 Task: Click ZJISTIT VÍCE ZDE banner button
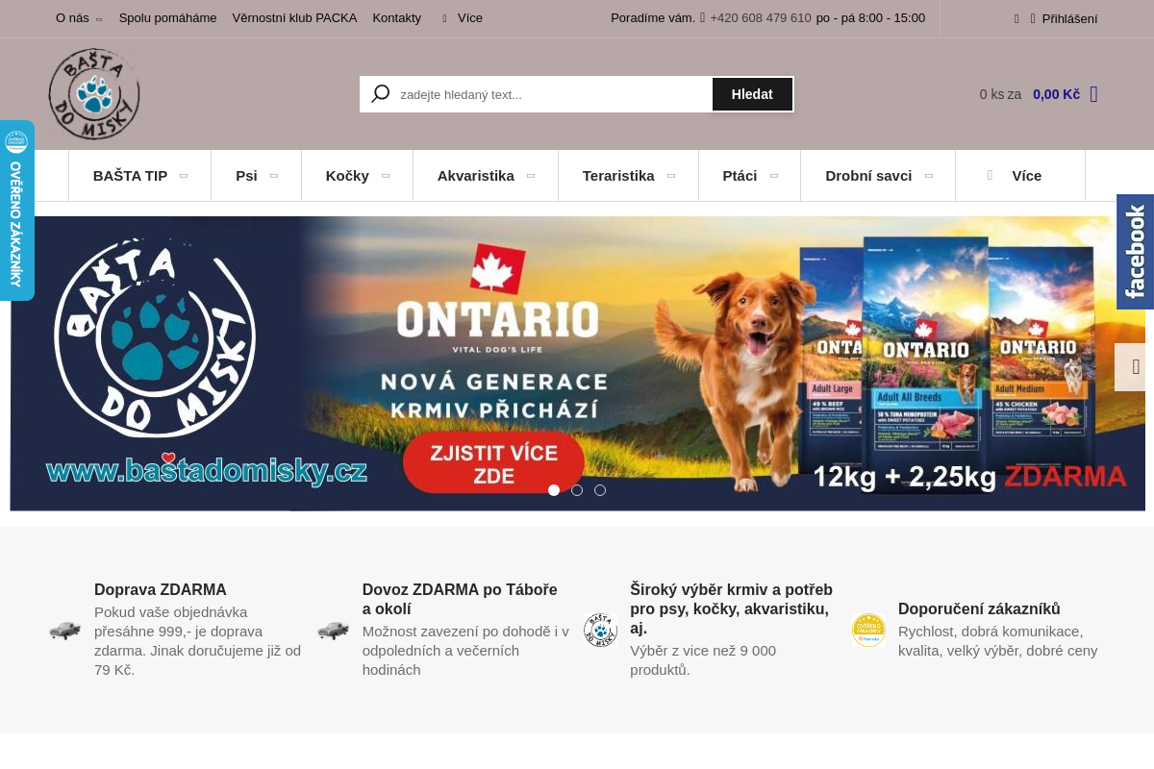493,462
